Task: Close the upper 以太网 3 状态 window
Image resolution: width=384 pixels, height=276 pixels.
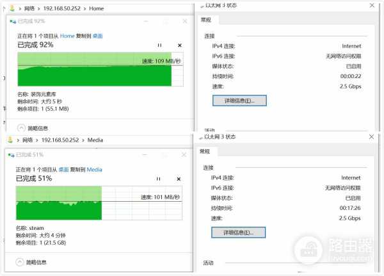Action: click(372, 5)
